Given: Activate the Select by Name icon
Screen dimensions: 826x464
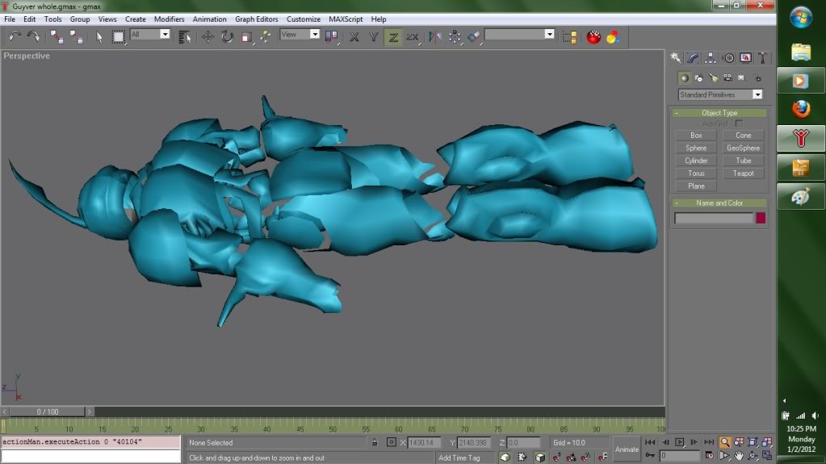Looking at the screenshot, I should coord(185,36).
